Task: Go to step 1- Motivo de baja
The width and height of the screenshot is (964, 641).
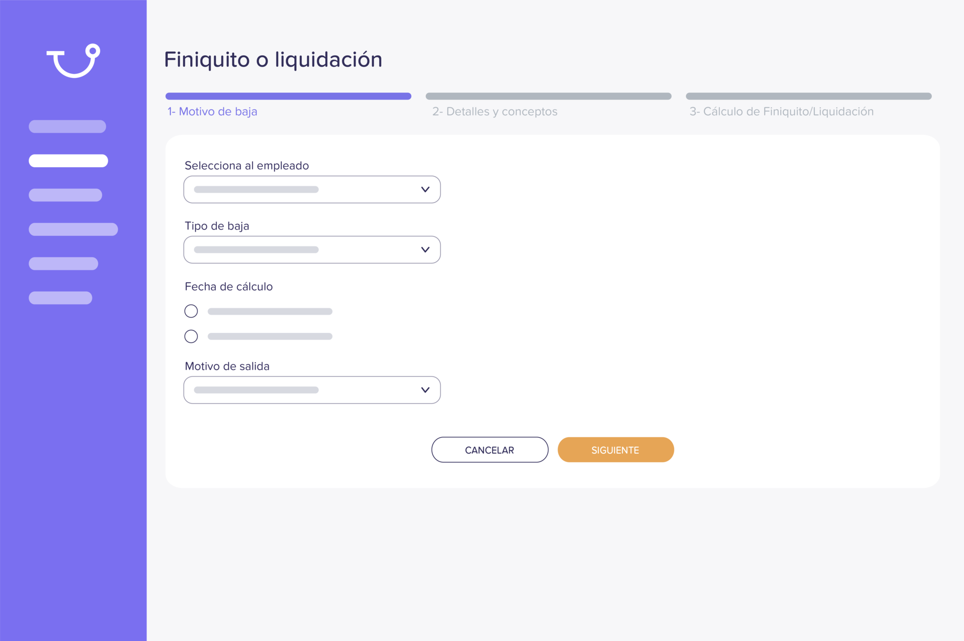Action: pos(212,111)
